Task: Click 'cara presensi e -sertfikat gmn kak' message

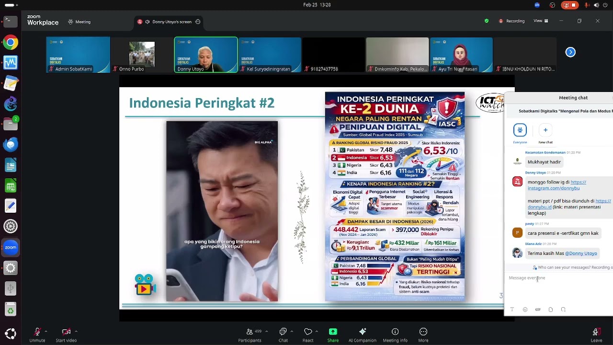Action: point(563,233)
